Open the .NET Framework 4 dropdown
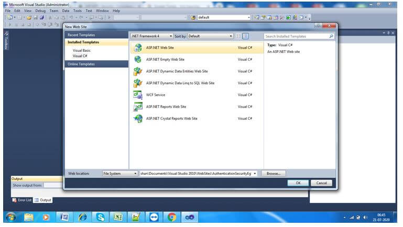 point(151,36)
